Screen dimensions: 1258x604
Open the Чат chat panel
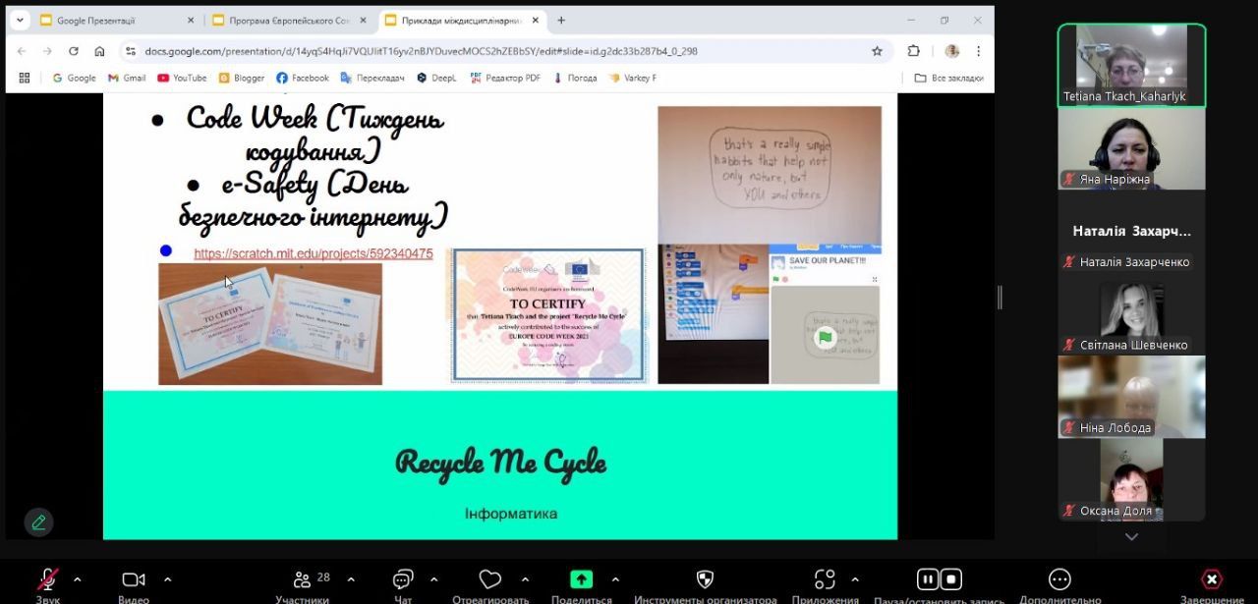tap(403, 579)
